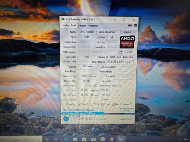Click the Memory Type DDR4 (Micron) field
Screen dimensions: 190x142
90,76
